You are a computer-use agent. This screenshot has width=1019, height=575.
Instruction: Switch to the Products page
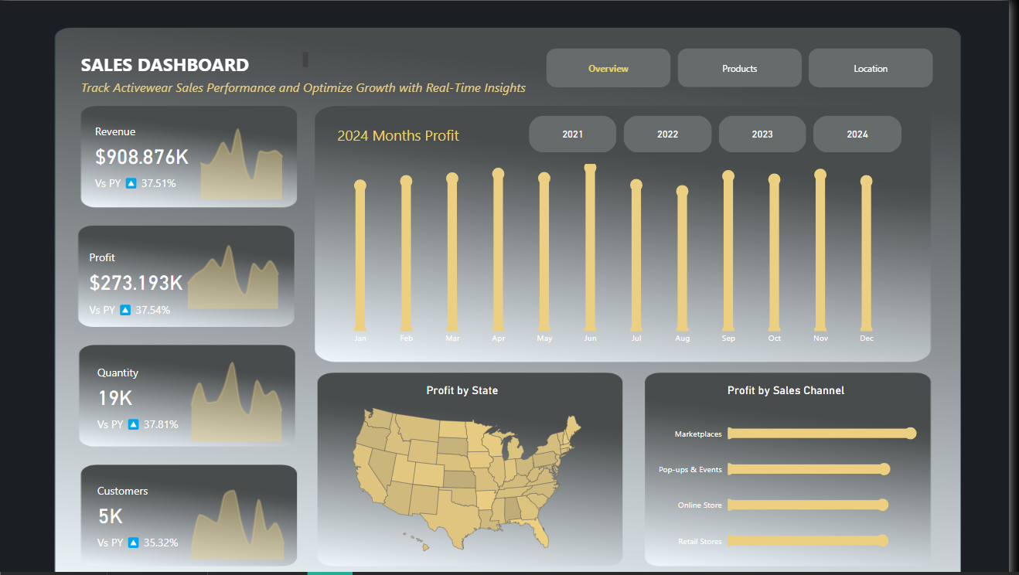[x=739, y=68]
